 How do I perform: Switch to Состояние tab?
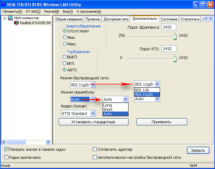pos(169,19)
